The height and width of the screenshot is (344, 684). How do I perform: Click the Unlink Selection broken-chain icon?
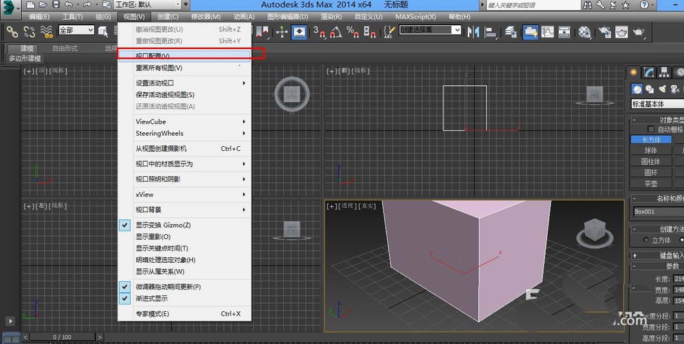click(29, 31)
